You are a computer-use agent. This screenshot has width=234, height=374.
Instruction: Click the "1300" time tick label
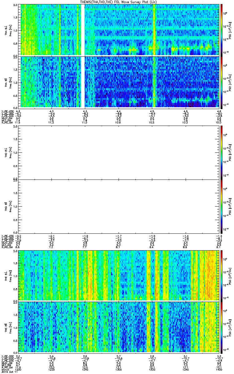click(119, 369)
